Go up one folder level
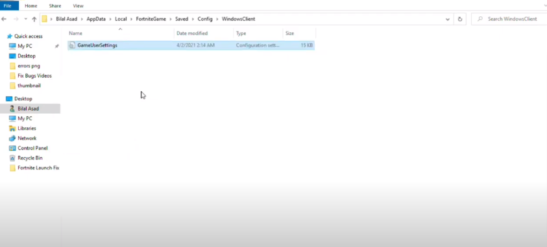Screen dimensions: 547x247 point(34,19)
